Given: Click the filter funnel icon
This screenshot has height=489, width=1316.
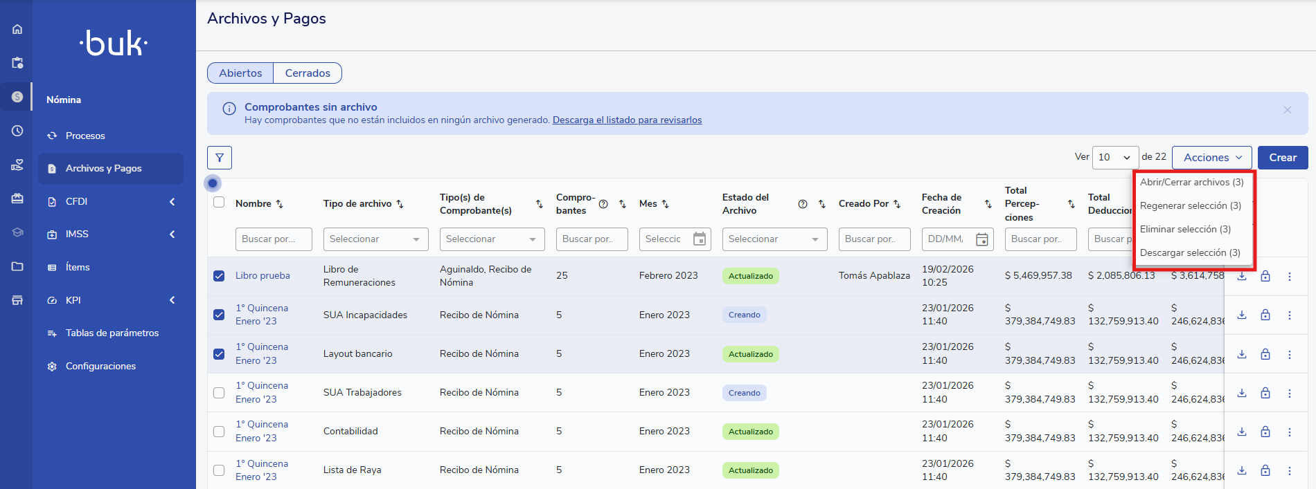Looking at the screenshot, I should click(220, 158).
